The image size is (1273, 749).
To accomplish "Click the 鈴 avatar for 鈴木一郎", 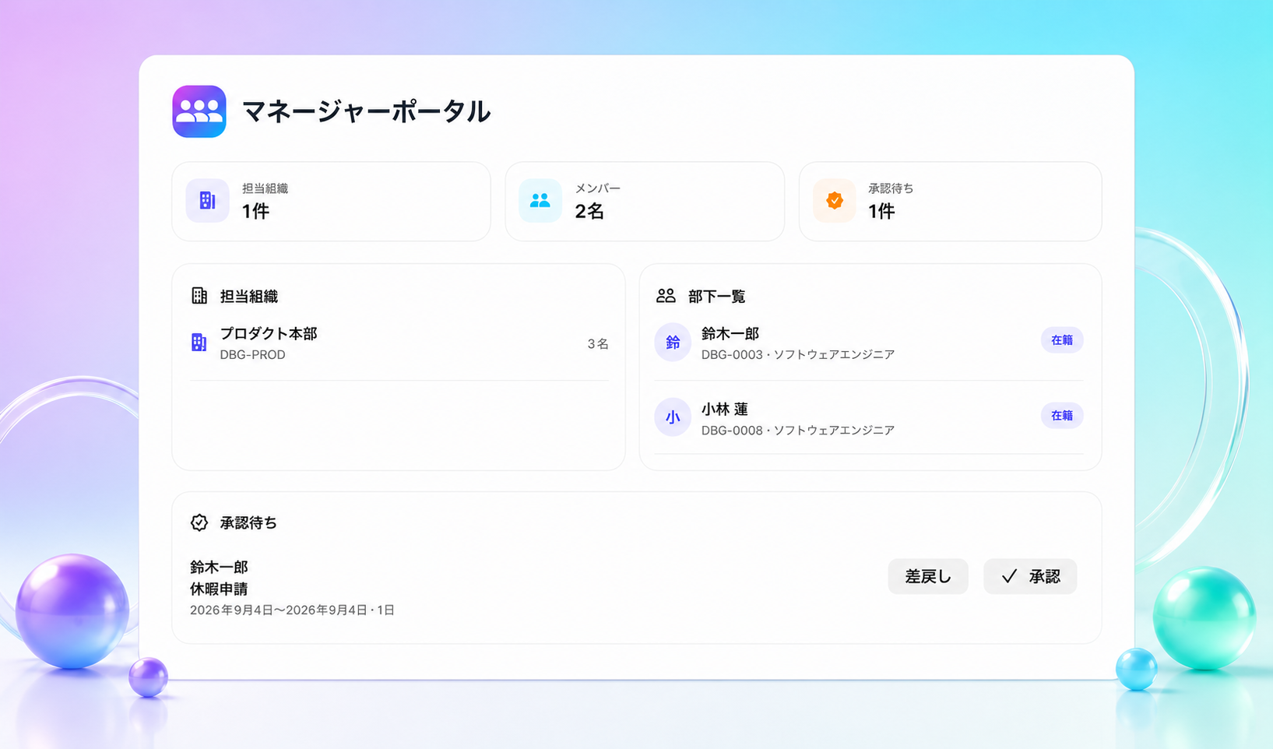I will pyautogui.click(x=673, y=342).
